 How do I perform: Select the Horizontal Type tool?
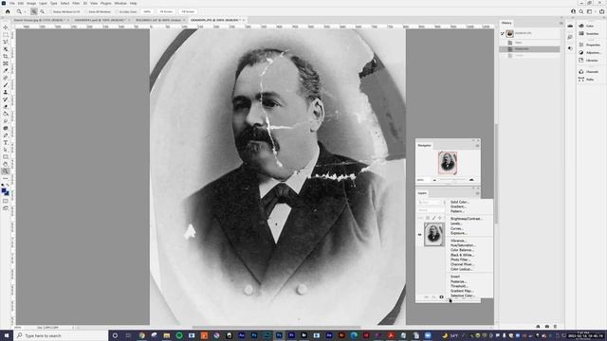6,143
